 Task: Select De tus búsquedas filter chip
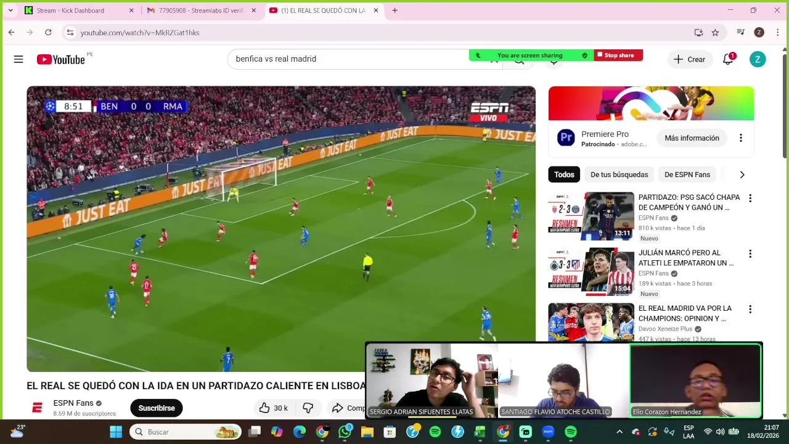coord(619,175)
